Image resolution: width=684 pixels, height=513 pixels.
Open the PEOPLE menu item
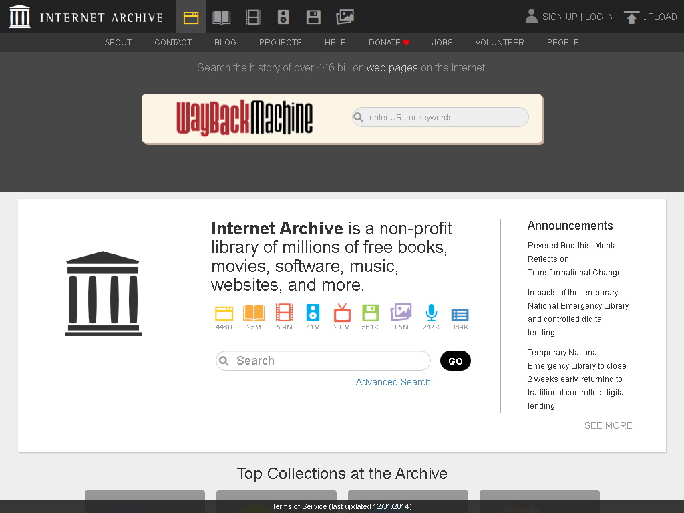(x=562, y=43)
